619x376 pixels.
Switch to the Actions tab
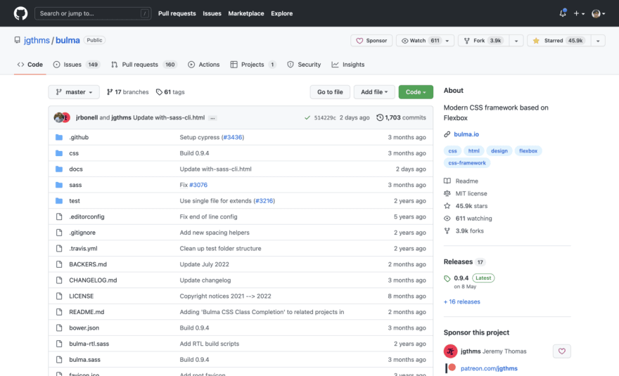tap(204, 65)
